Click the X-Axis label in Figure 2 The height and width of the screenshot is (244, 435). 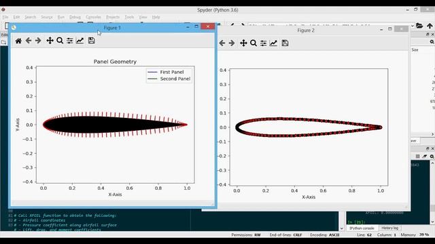tap(309, 197)
